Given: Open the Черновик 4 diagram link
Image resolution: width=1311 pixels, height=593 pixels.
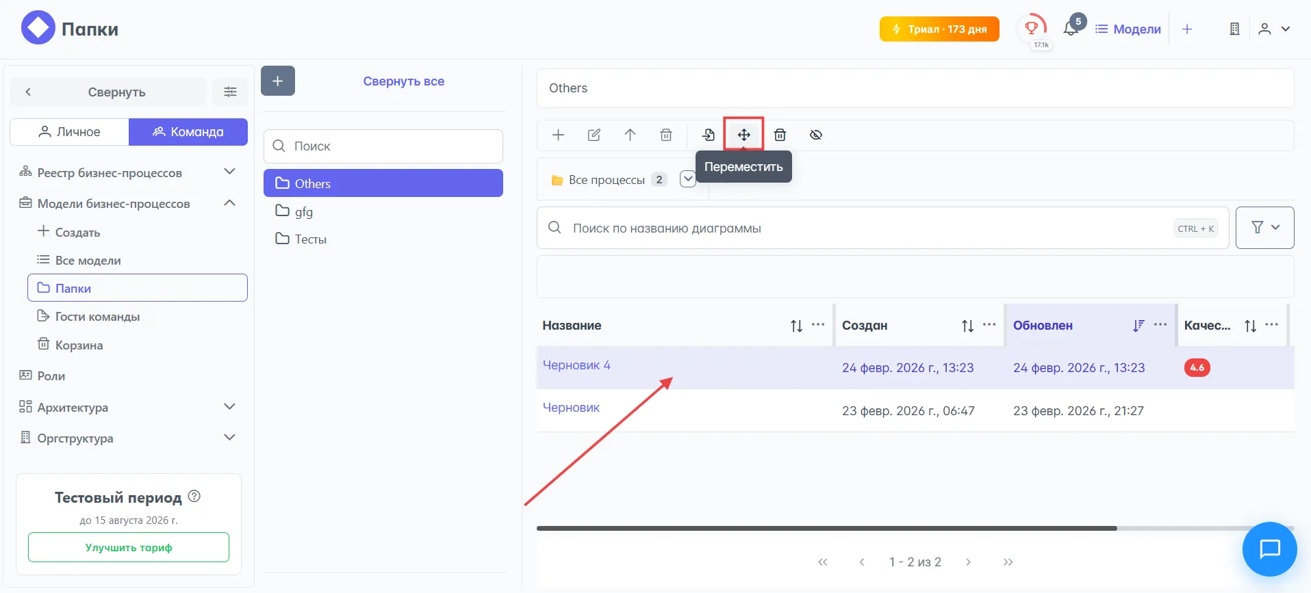Looking at the screenshot, I should coord(576,365).
